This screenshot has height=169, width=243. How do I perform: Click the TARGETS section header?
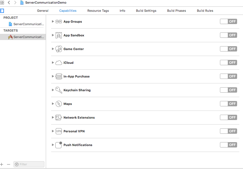[11, 30]
